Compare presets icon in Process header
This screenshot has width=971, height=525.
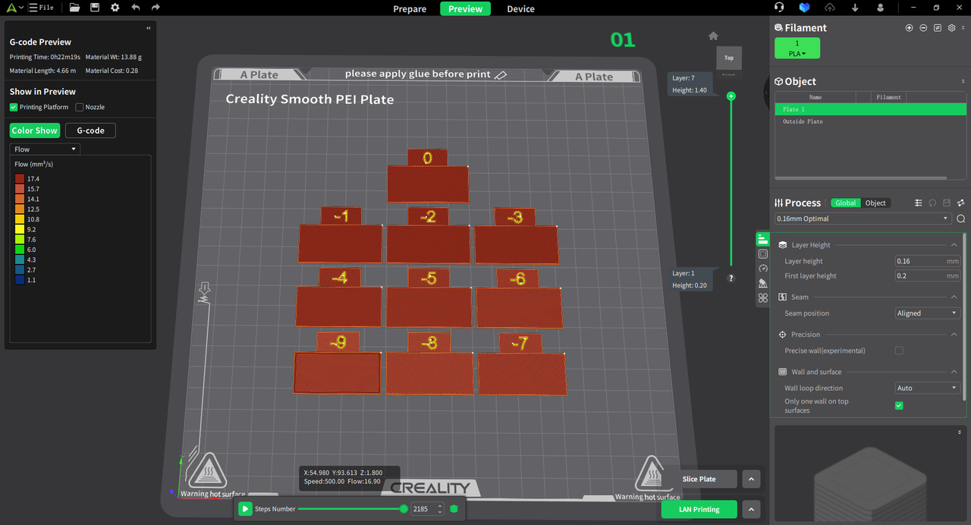pos(961,203)
